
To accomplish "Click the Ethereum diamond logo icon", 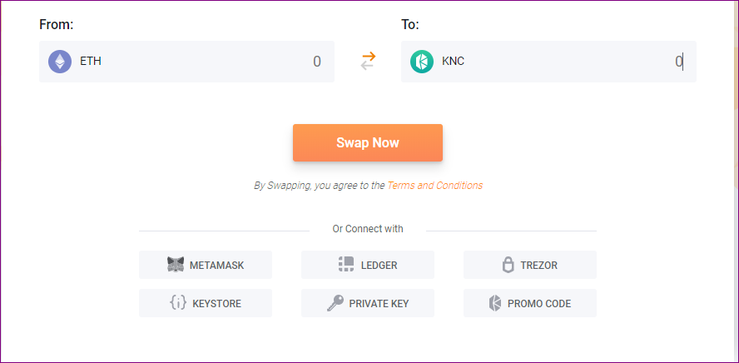I will (60, 62).
